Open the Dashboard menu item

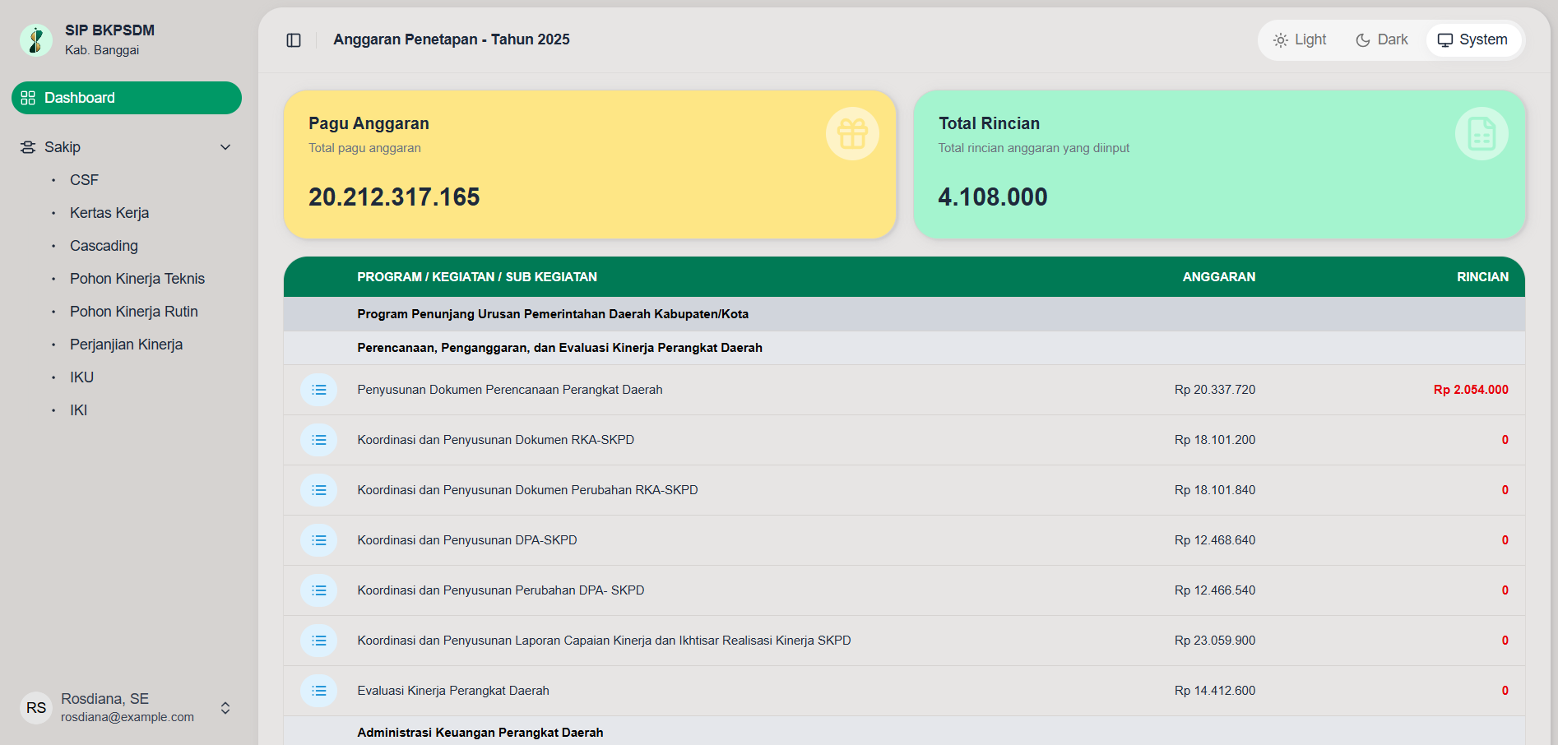pos(127,98)
